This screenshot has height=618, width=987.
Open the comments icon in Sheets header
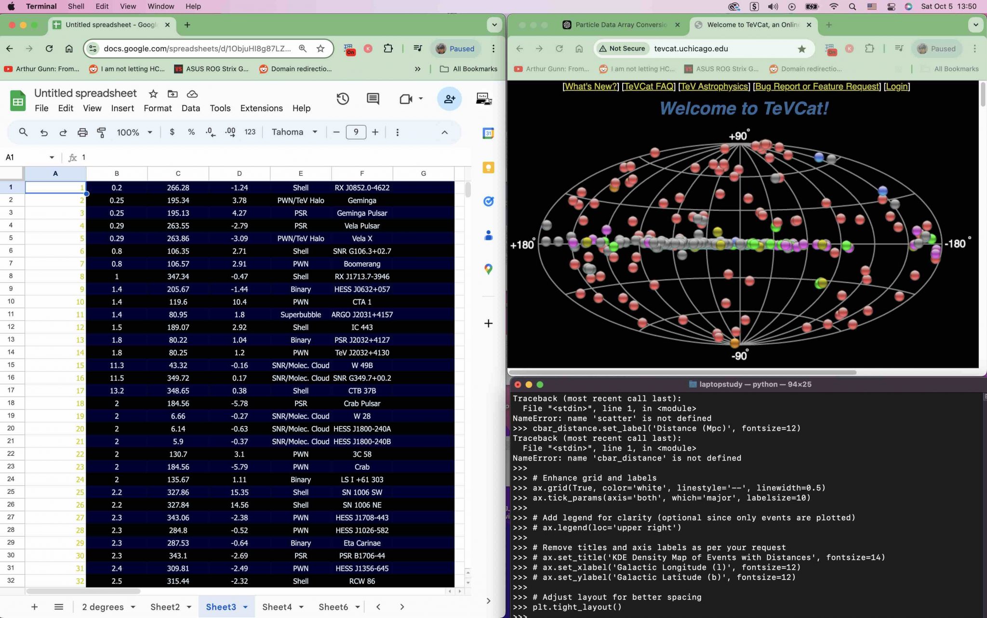(373, 99)
